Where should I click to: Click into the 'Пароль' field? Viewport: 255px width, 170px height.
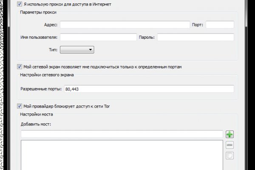point(195,37)
